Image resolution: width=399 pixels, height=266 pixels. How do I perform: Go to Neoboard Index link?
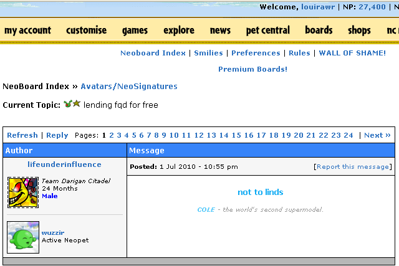click(x=153, y=53)
